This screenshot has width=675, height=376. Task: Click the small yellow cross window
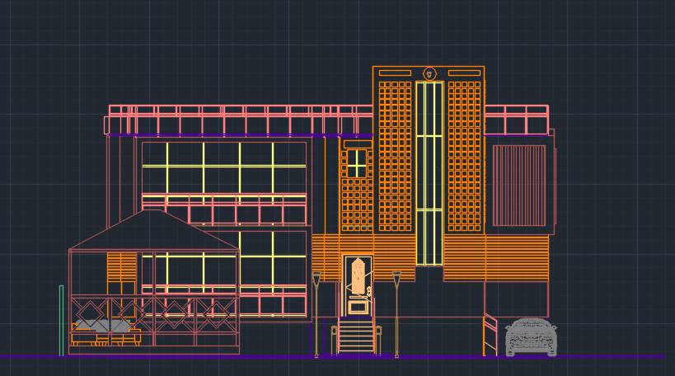[356, 163]
